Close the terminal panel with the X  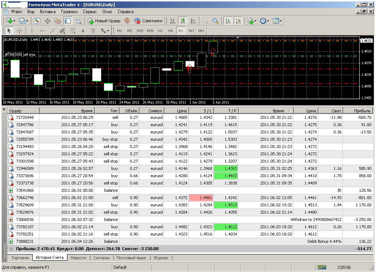coord(4,109)
